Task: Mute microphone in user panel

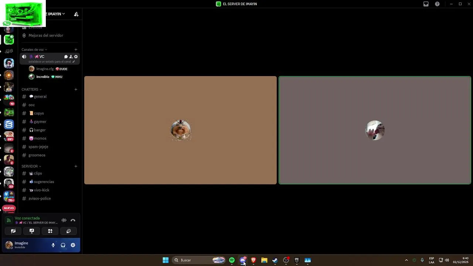Action: point(53,245)
